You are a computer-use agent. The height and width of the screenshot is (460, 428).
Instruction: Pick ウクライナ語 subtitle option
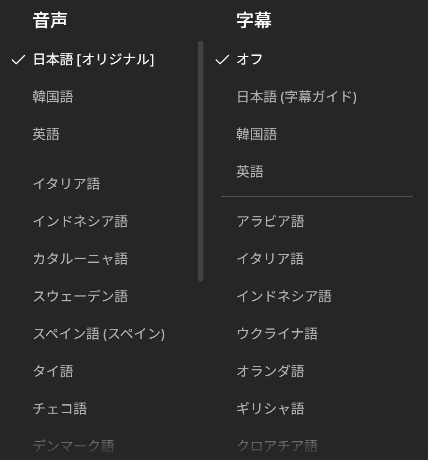(277, 334)
